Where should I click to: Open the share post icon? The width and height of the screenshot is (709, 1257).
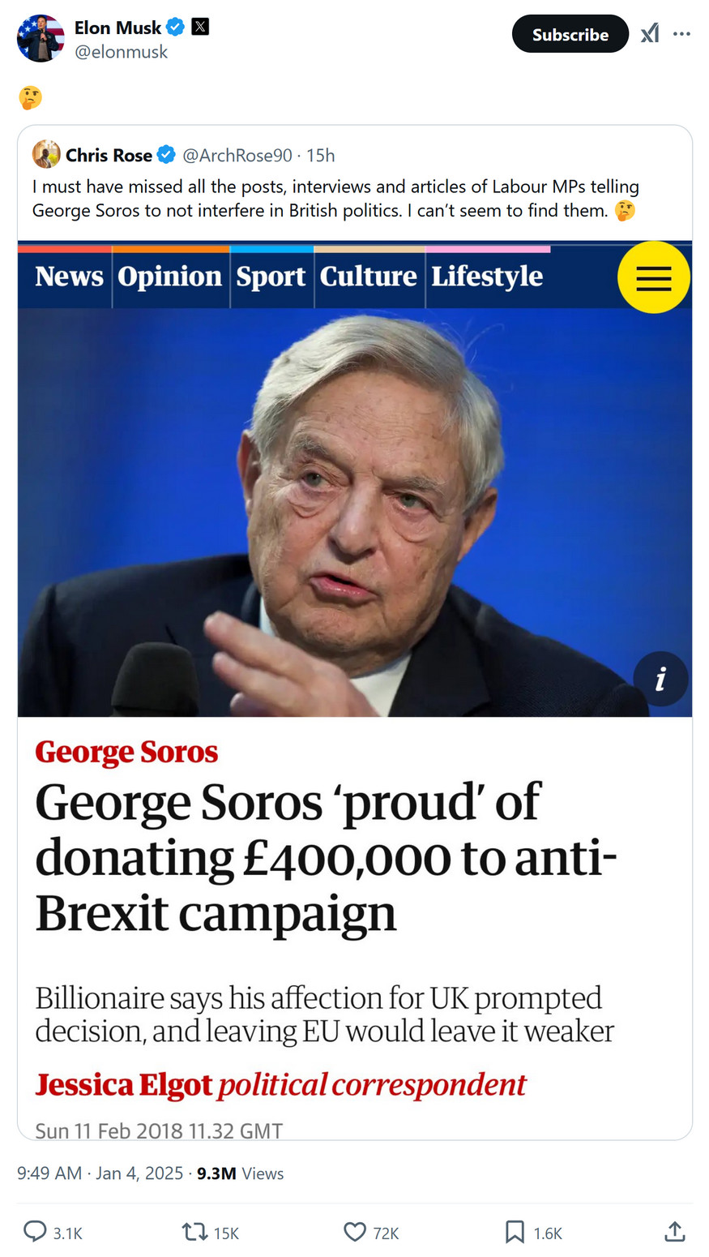(x=674, y=1232)
